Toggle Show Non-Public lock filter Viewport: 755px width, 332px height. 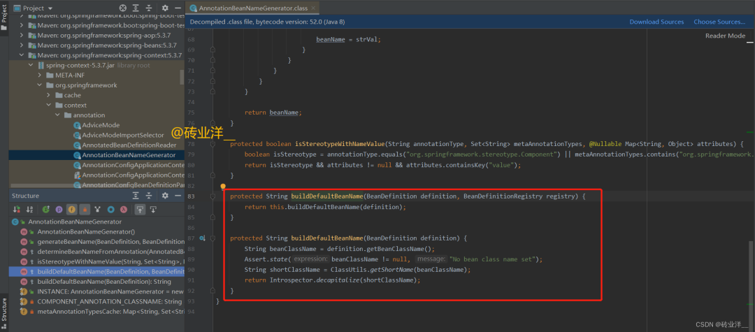point(85,209)
